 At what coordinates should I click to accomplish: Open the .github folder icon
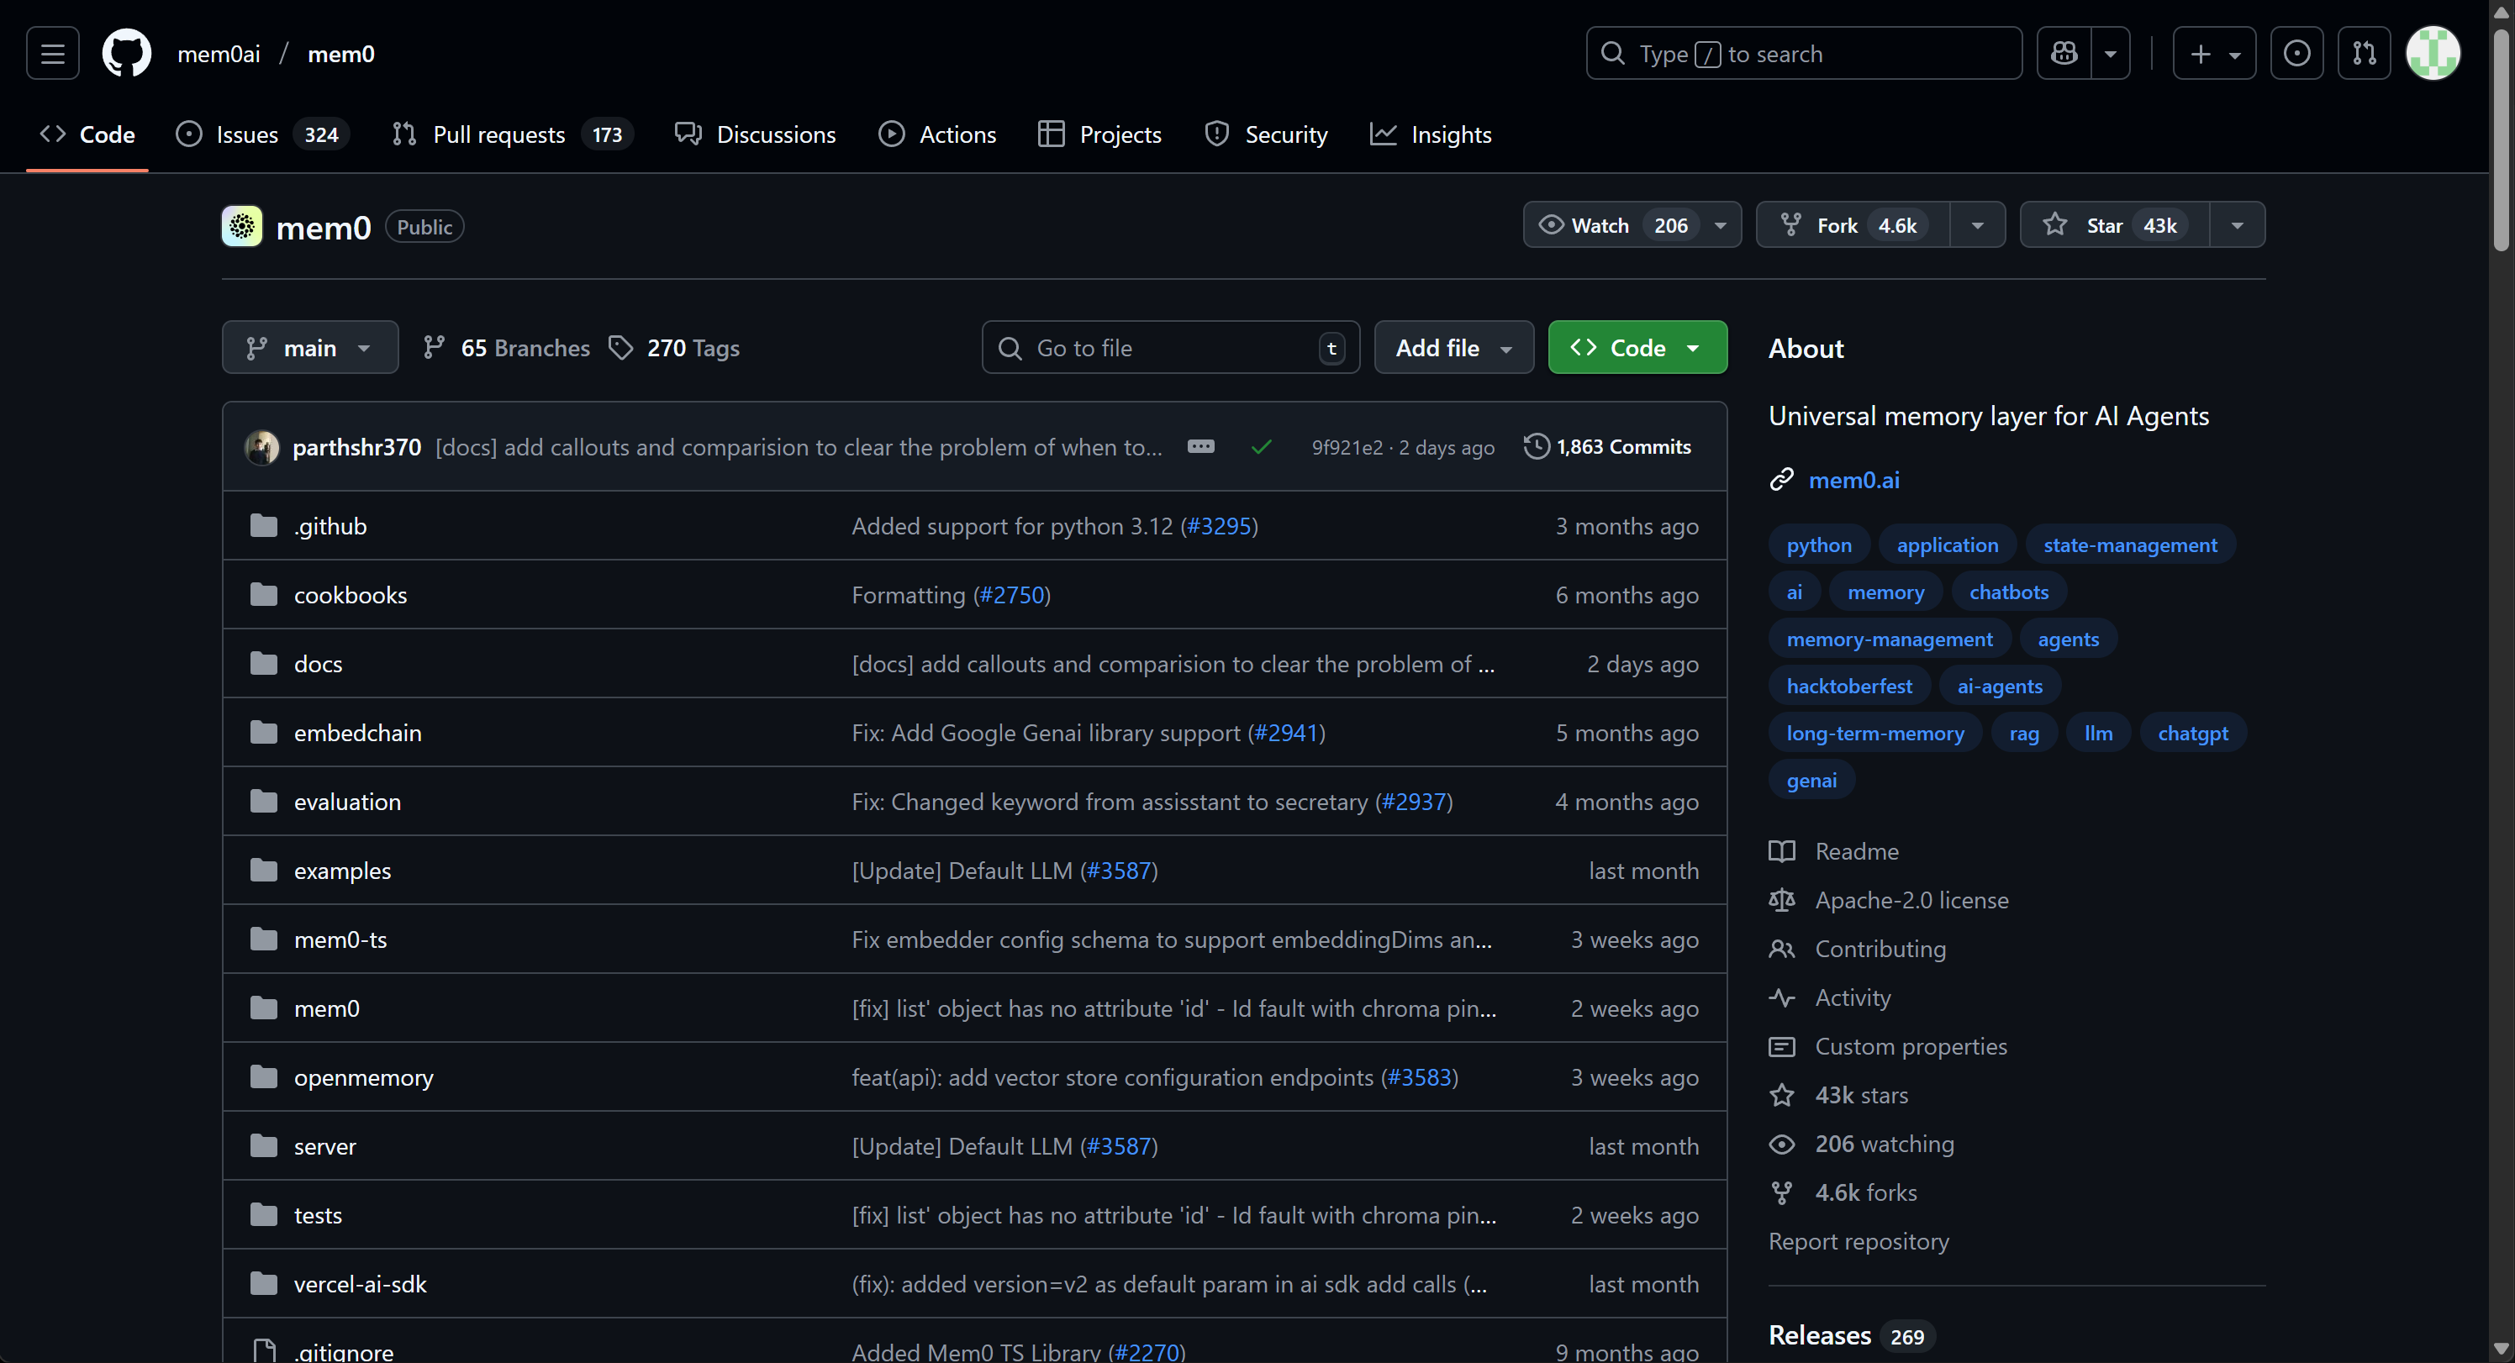(x=264, y=526)
